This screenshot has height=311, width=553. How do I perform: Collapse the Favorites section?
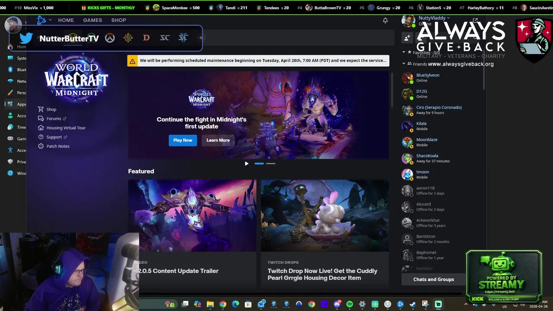coord(404,52)
